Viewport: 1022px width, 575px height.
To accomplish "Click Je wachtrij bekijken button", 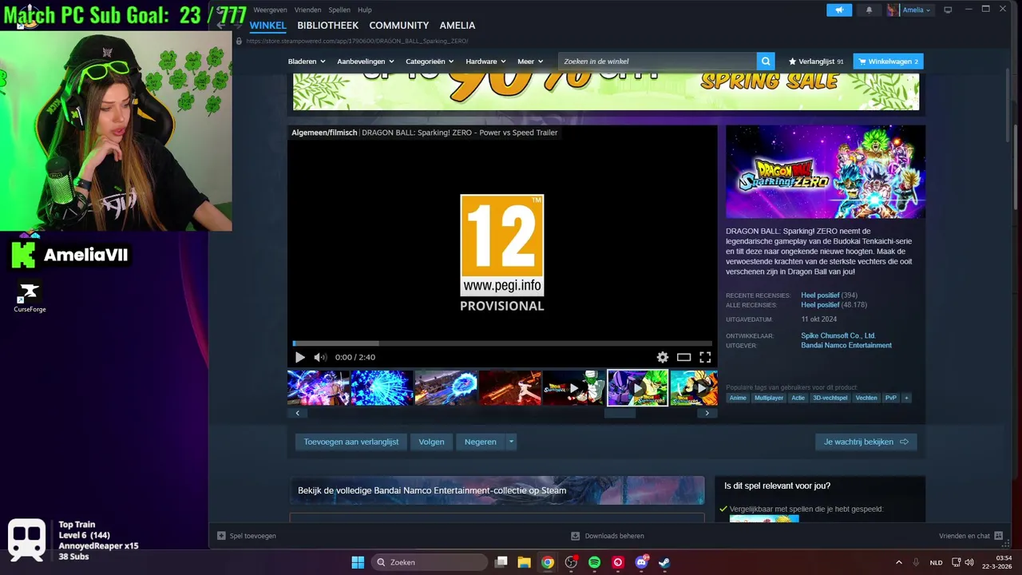I will [866, 442].
